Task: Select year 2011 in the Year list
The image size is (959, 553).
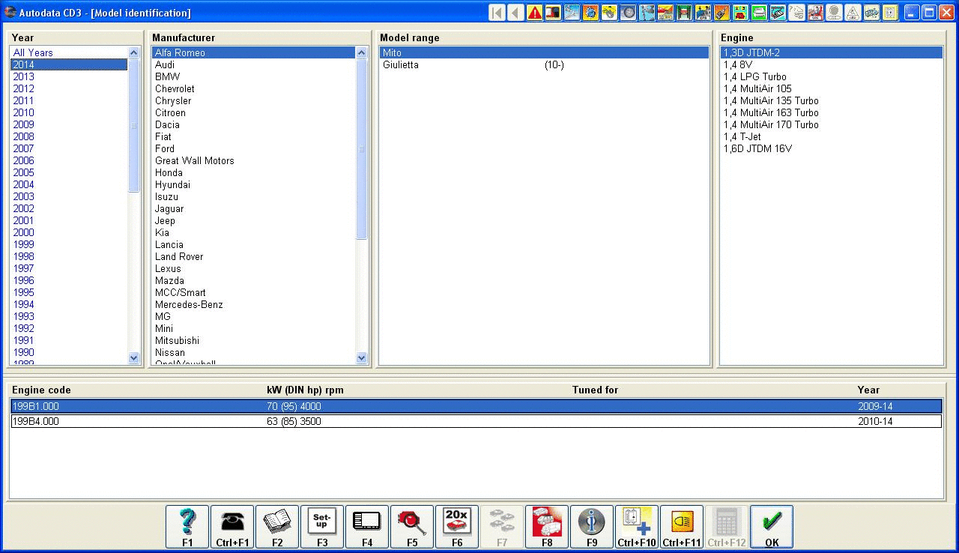Action: tap(23, 100)
